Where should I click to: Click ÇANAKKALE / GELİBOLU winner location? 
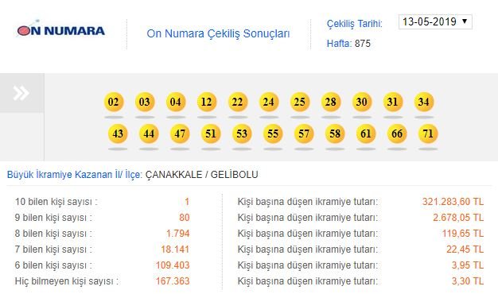(x=202, y=175)
